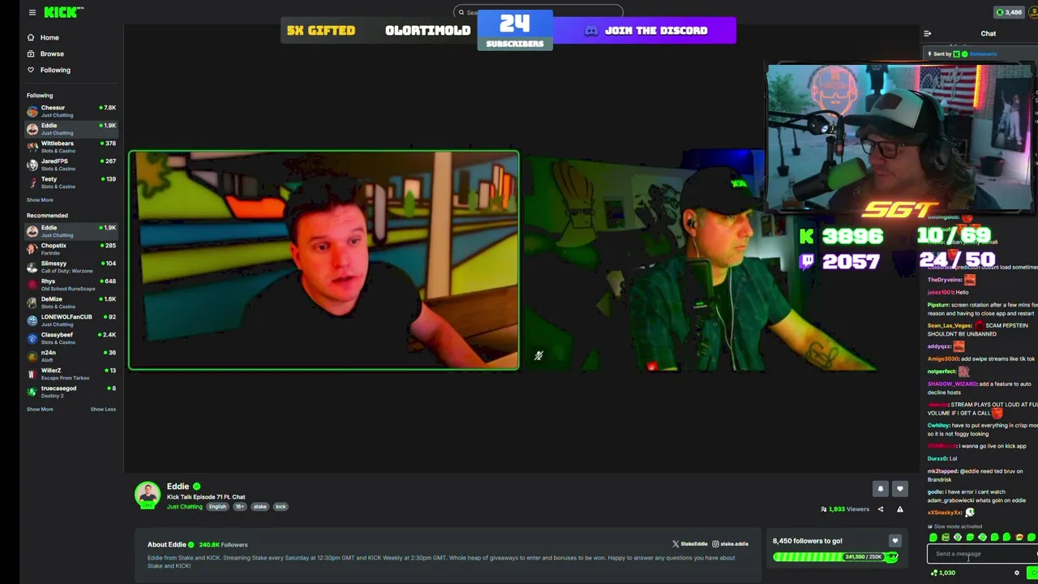Image resolution: width=1038 pixels, height=584 pixels.
Task: Open the hamburger menu beside Kick logo
Action: point(32,12)
